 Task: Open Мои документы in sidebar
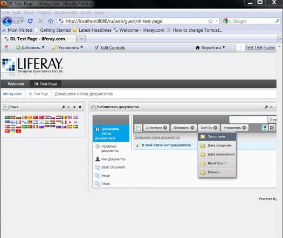click(x=111, y=159)
